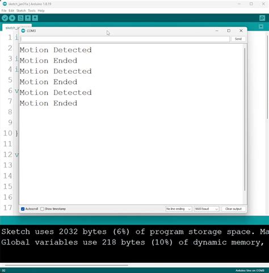Click the Open sketch icon
Image resolution: width=269 pixels, height=273 pixels.
pyautogui.click(x=28, y=18)
